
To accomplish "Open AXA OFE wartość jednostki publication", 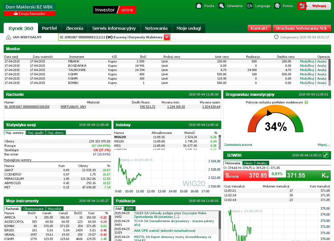I will tap(165, 230).
